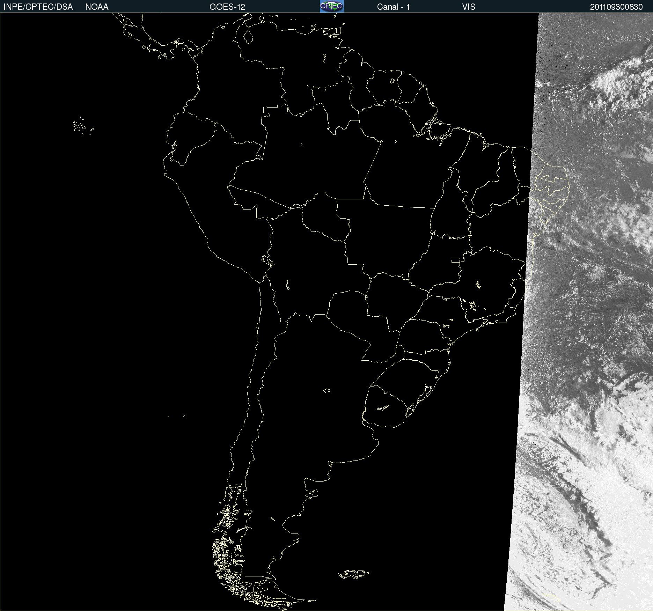This screenshot has height=611, width=653.
Task: Click the 201109300830 timestamp
Action: (616, 7)
